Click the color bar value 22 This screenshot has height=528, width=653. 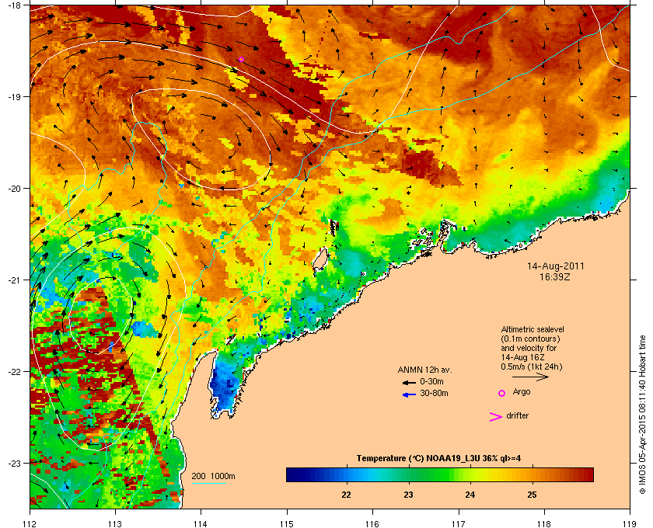coord(346,495)
